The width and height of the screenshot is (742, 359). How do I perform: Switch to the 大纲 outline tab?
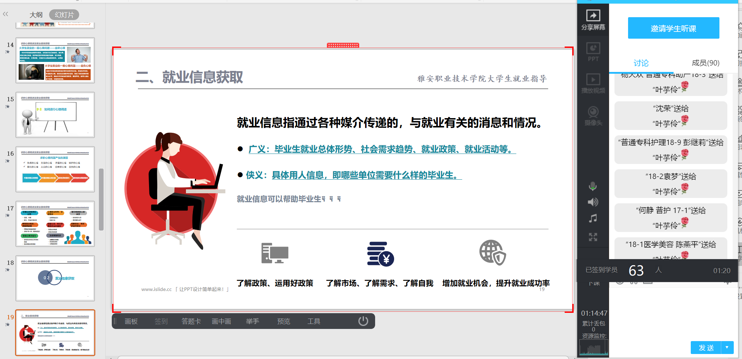coord(36,15)
